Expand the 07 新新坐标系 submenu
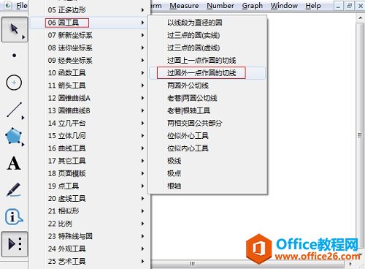 (x=88, y=35)
